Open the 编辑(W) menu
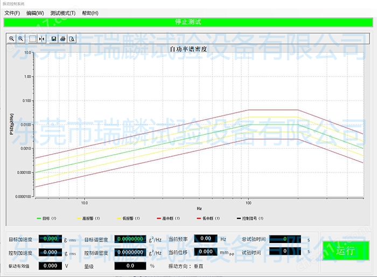The height and width of the screenshot is (277, 377). tap(35, 13)
